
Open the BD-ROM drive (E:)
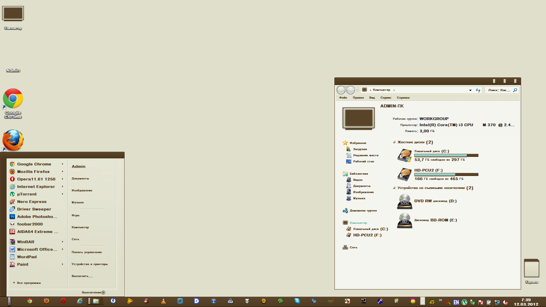pyautogui.click(x=405, y=220)
